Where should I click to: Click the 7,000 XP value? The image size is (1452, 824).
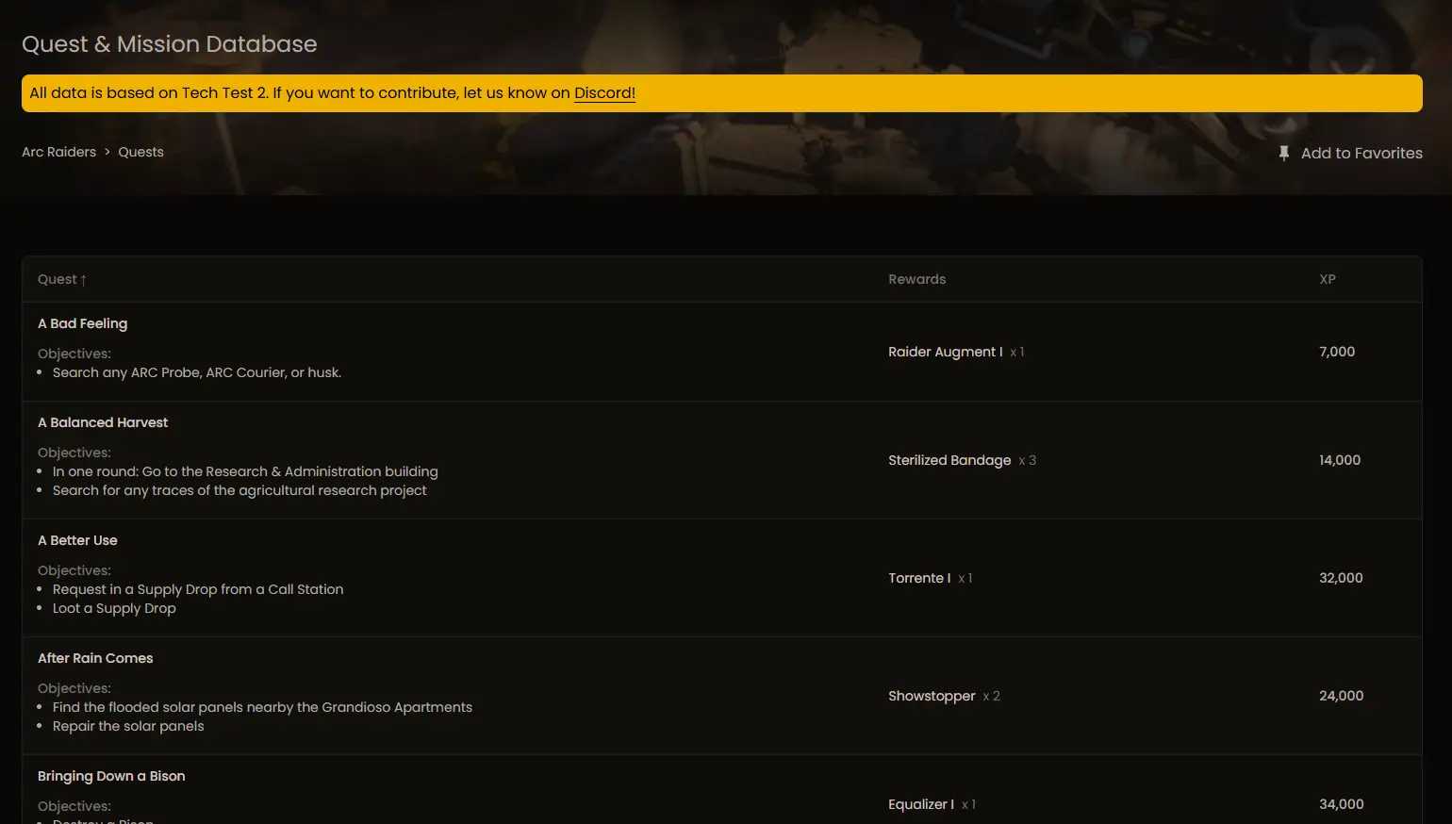1336,352
